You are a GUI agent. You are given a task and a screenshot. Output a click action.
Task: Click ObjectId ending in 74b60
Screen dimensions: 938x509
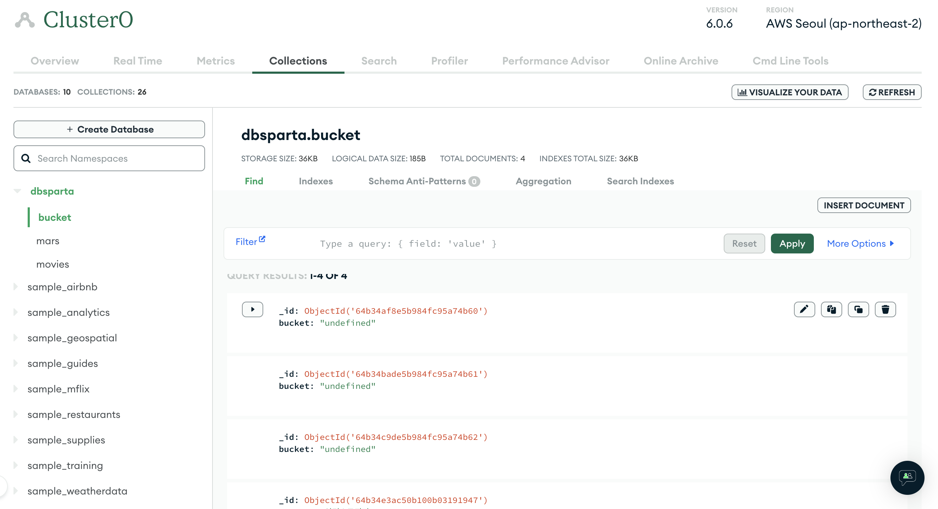coord(396,311)
